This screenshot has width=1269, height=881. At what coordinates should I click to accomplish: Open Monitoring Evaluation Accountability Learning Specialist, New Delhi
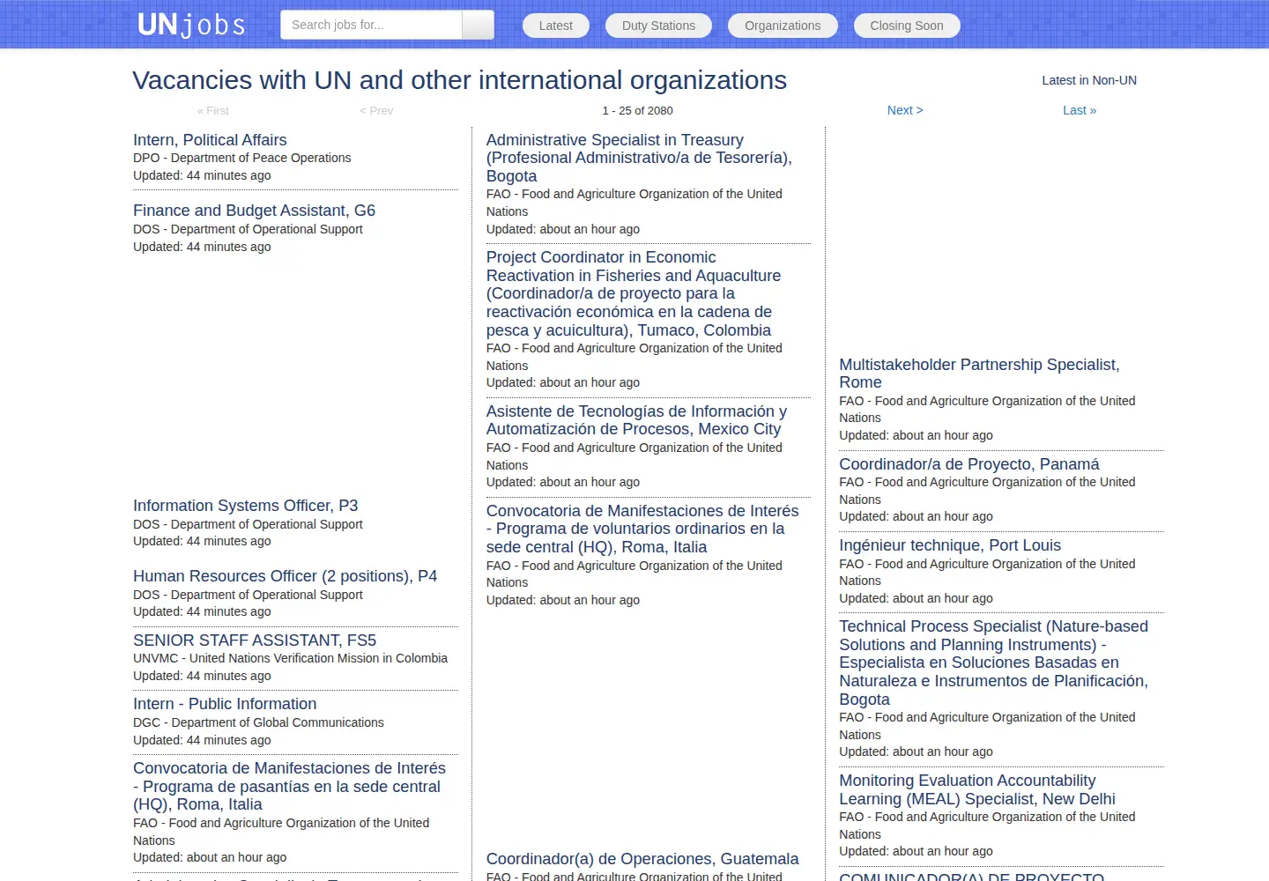click(x=977, y=789)
